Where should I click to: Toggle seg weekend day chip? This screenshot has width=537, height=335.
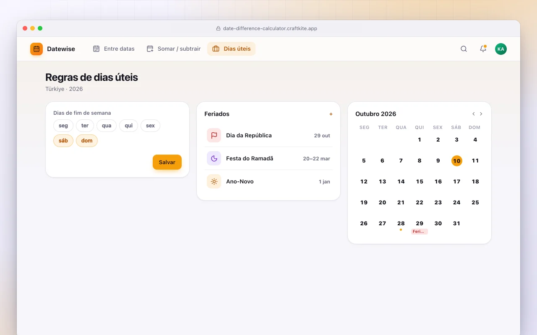pyautogui.click(x=63, y=126)
